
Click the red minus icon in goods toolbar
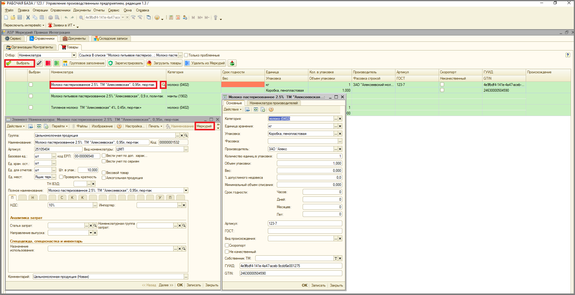point(48,63)
